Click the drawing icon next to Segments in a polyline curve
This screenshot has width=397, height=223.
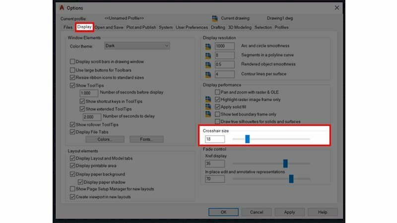click(x=208, y=55)
